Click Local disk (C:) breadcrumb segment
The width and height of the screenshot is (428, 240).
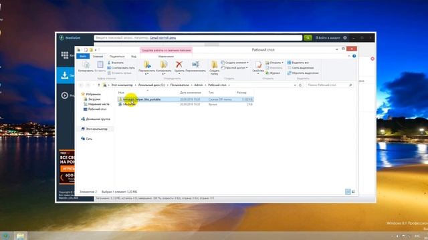click(x=152, y=85)
